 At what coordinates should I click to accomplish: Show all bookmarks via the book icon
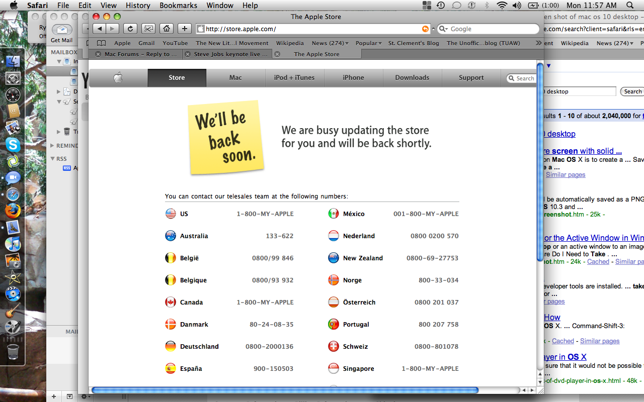click(x=102, y=43)
